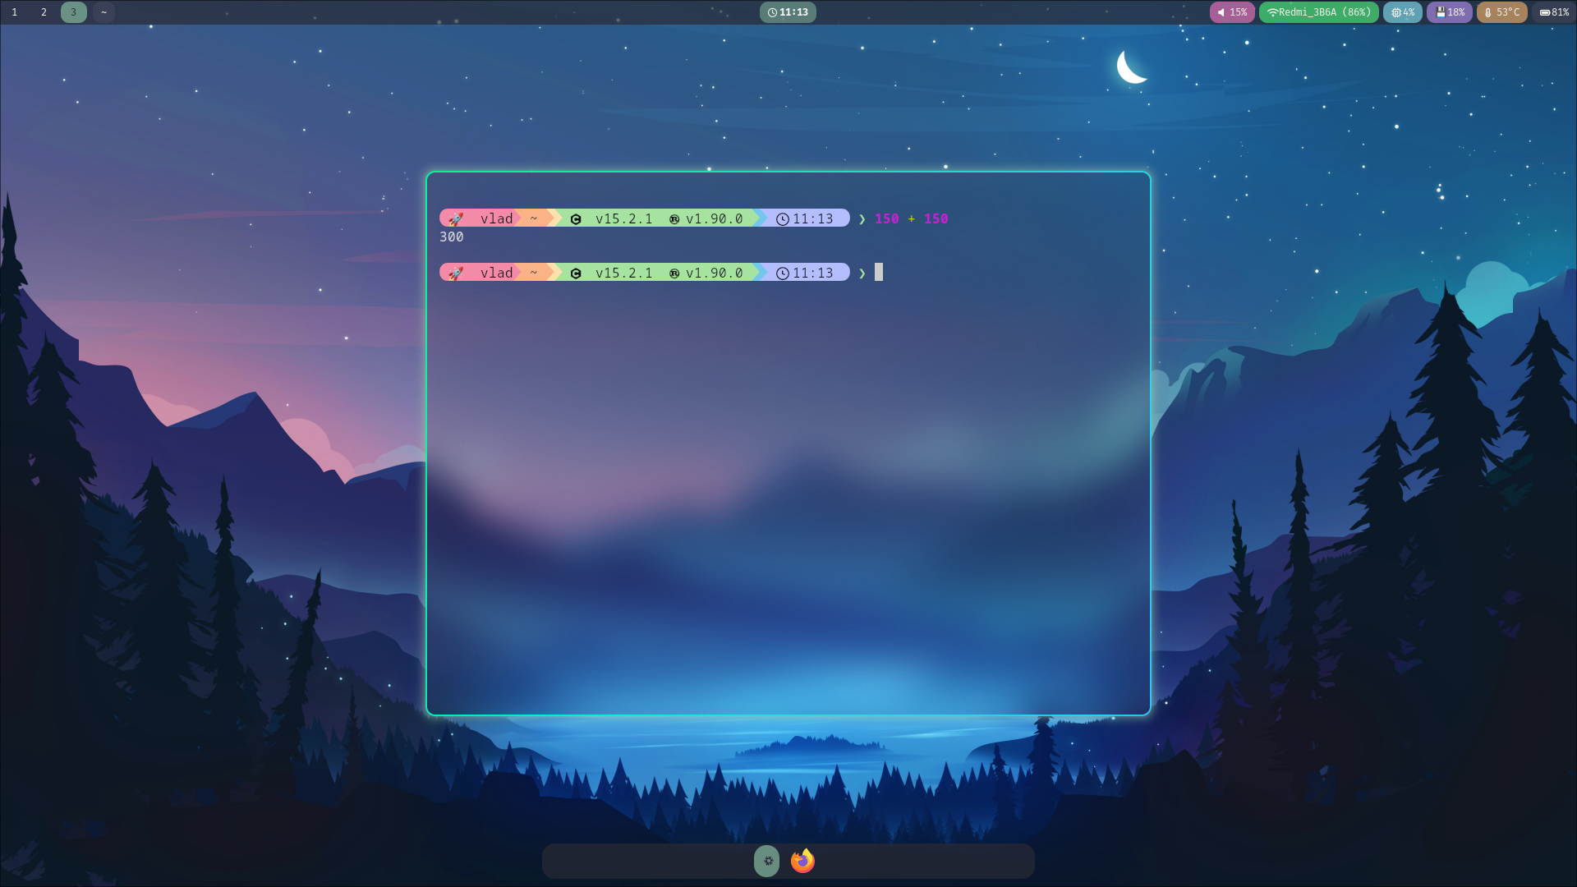
Task: Click the Rust v1.90.0 segment in the current prompt
Action: tap(706, 273)
